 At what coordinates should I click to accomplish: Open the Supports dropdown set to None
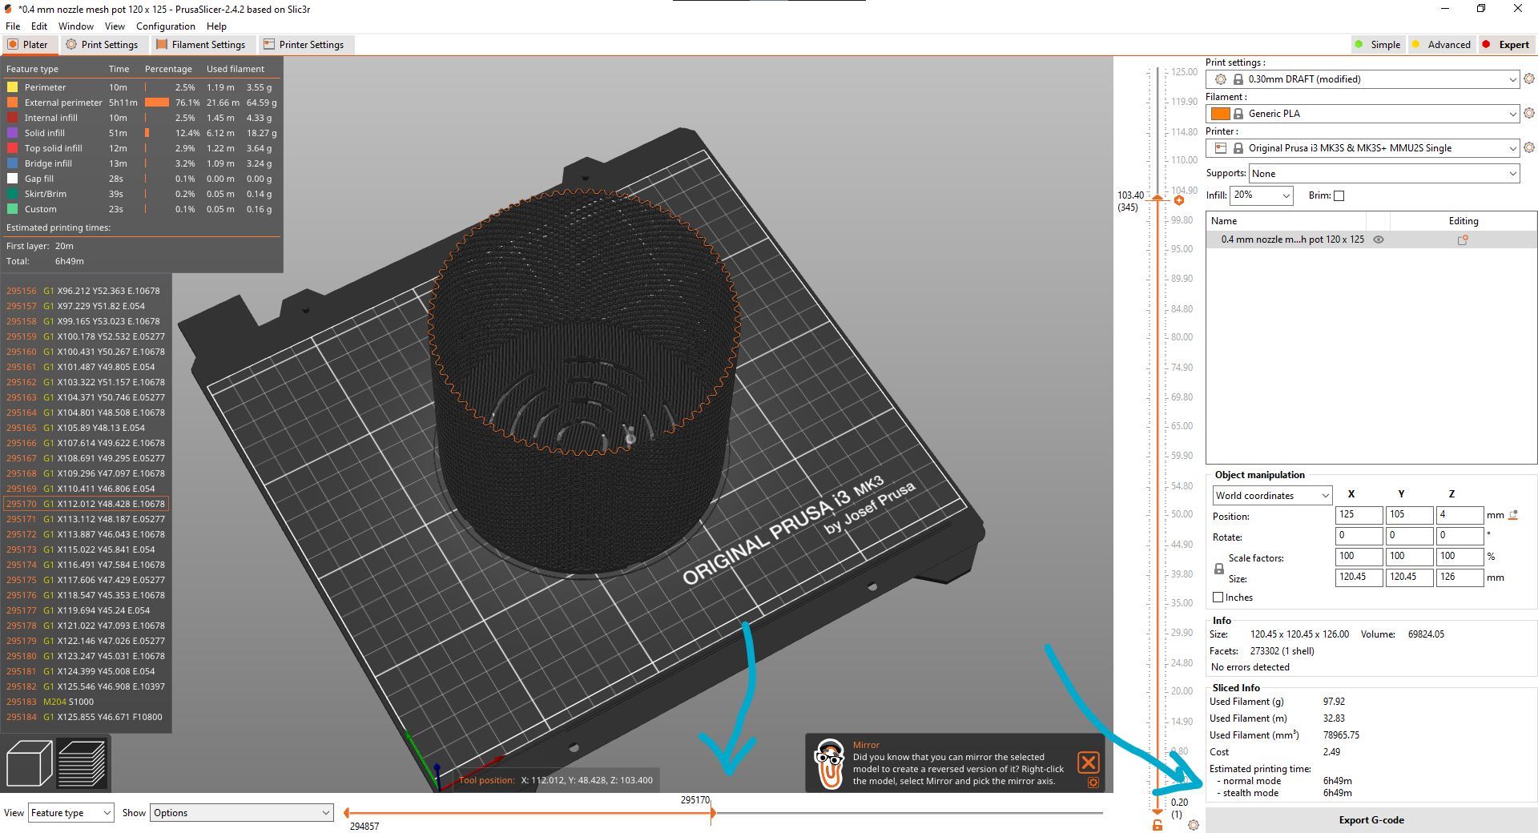[1383, 173]
